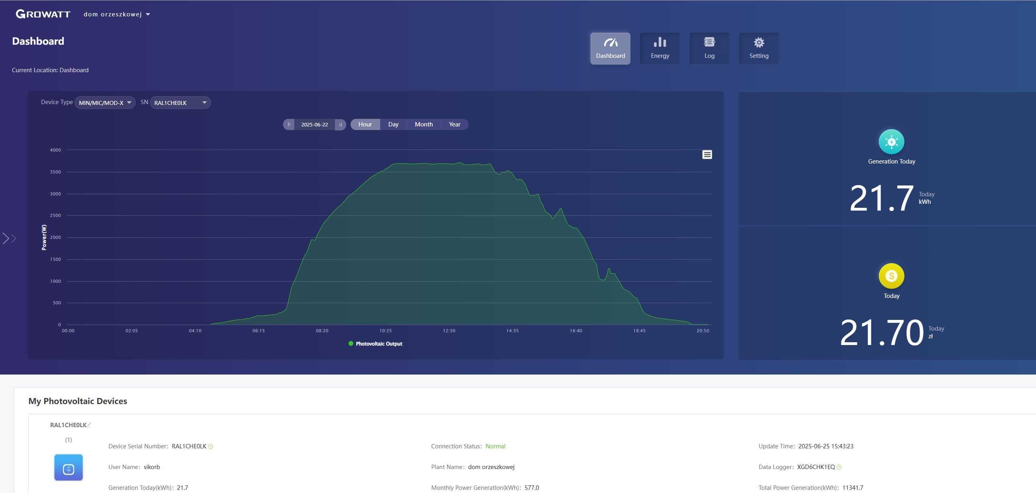Open the chart hamburger menu icon

707,154
